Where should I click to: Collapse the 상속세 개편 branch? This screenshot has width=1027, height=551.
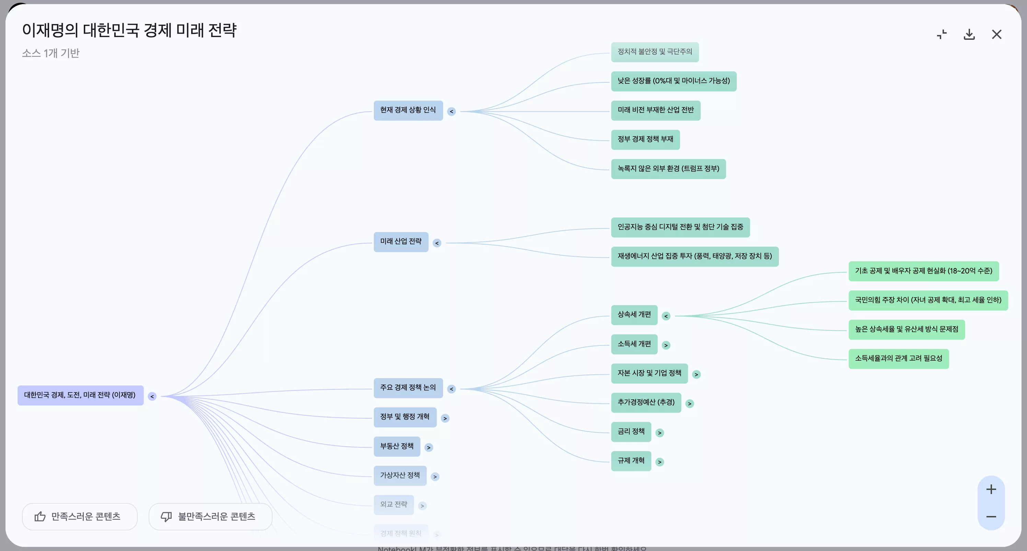click(x=666, y=316)
